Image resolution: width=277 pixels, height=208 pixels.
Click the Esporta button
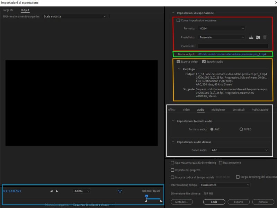tap(238, 202)
